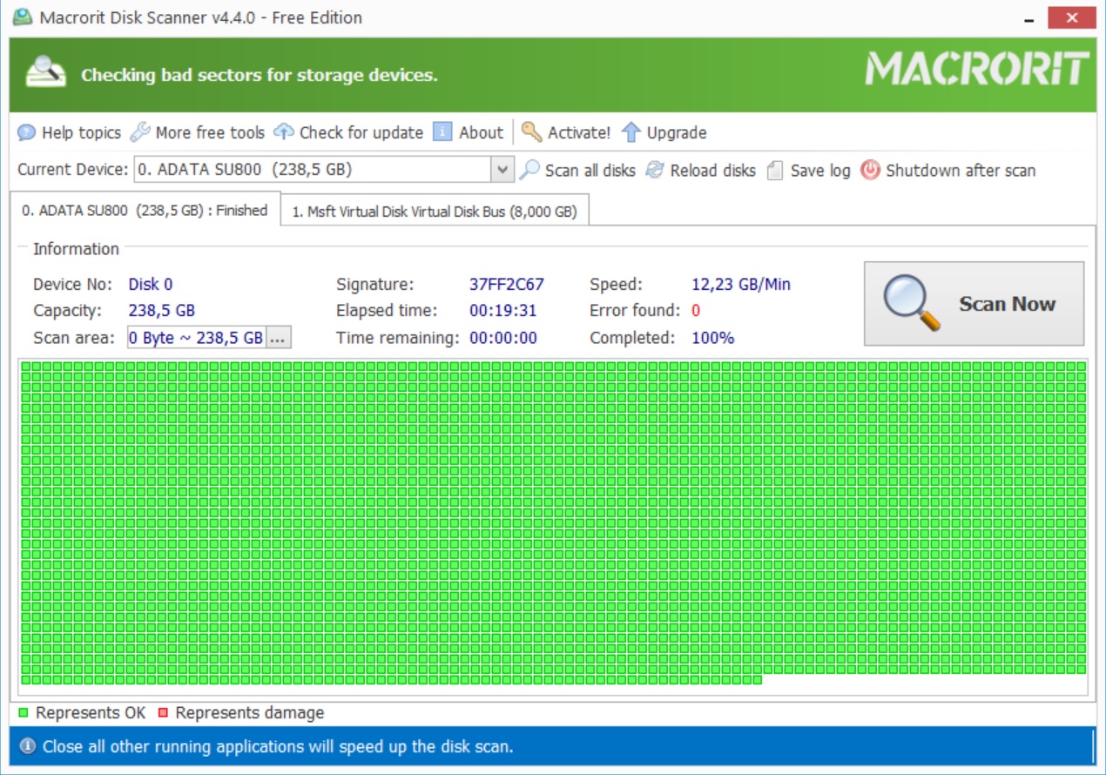Click the Check for update cloud icon

[284, 132]
